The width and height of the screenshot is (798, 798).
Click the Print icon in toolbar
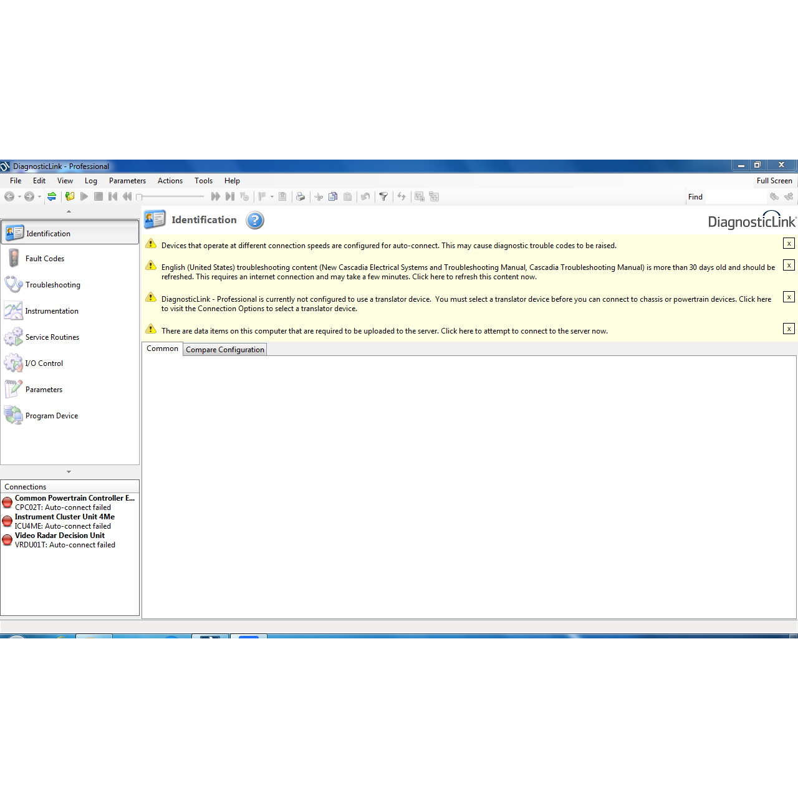(300, 196)
